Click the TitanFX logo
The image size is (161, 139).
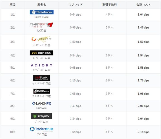pos(41,116)
